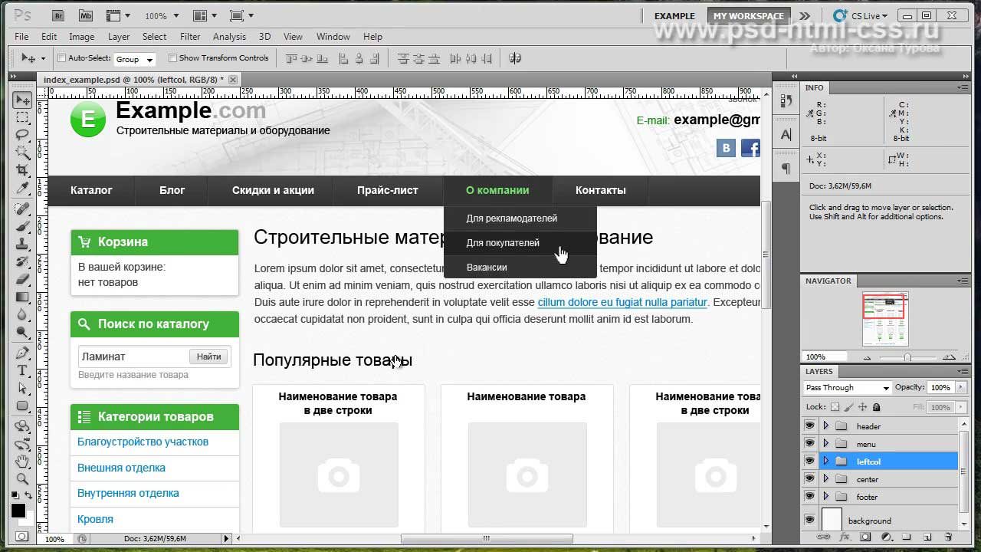Click the Auto-Align Layers icon in options bar
Screen dimensions: 981x552
point(515,58)
